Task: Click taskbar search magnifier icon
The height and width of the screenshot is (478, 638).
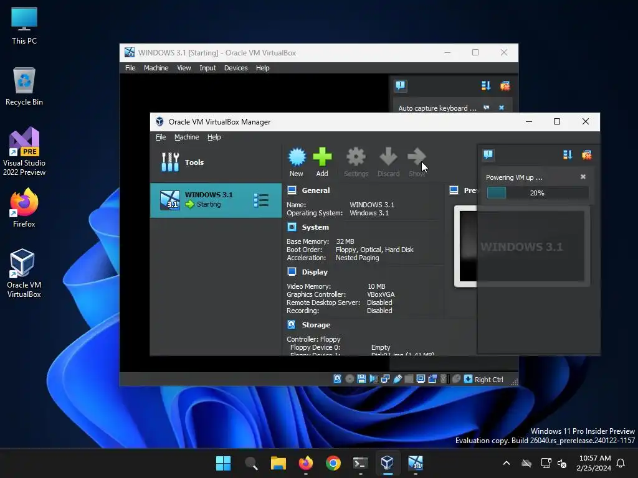Action: coord(251,463)
